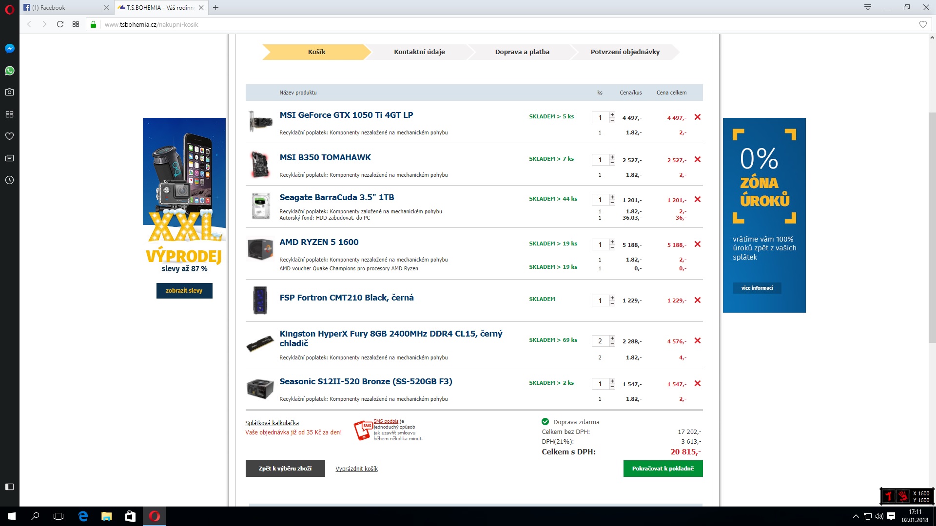This screenshot has width=936, height=526.
Task: Delete the AMD RYZEN 5 1600 item
Action: (697, 244)
